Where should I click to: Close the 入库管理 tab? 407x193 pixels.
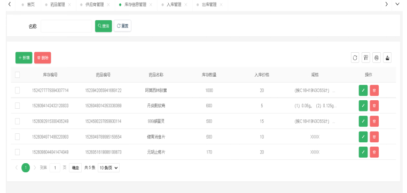point(186,5)
